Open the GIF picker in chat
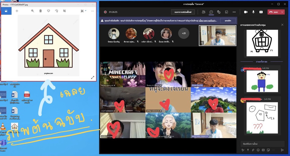 (x=263, y=150)
